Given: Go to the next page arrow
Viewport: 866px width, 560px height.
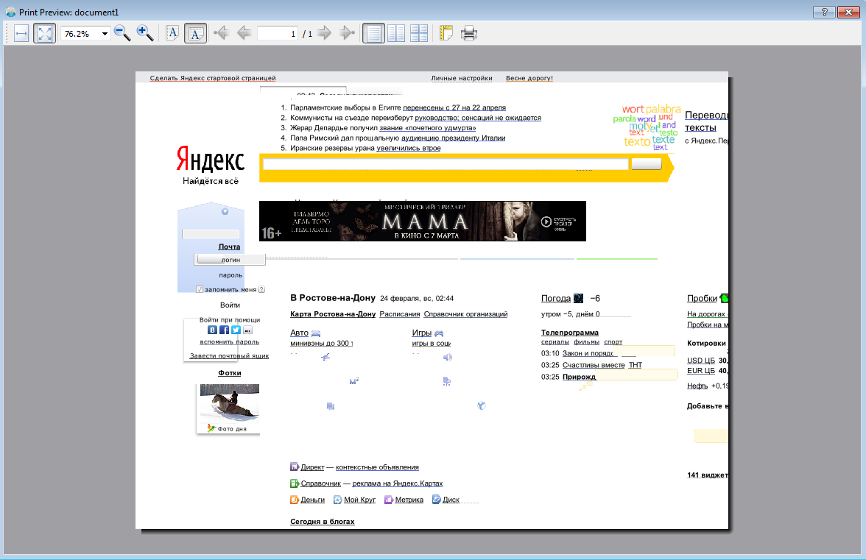Looking at the screenshot, I should click(324, 33).
